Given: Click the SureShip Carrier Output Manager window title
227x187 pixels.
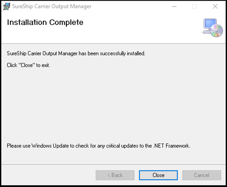Looking at the screenshot, I should point(52,6).
